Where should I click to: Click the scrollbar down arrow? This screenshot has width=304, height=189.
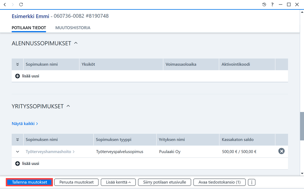click(302, 174)
